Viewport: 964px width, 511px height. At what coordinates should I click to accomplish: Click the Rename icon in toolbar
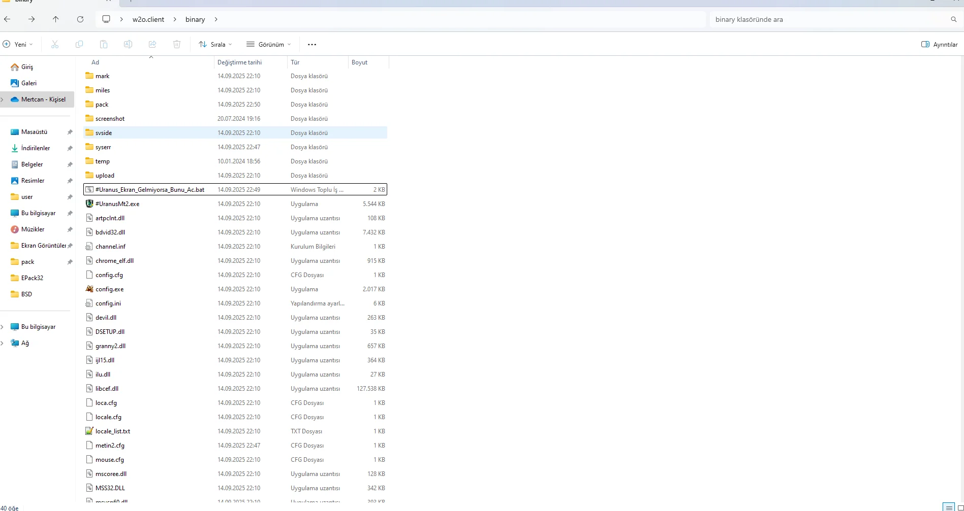128,45
